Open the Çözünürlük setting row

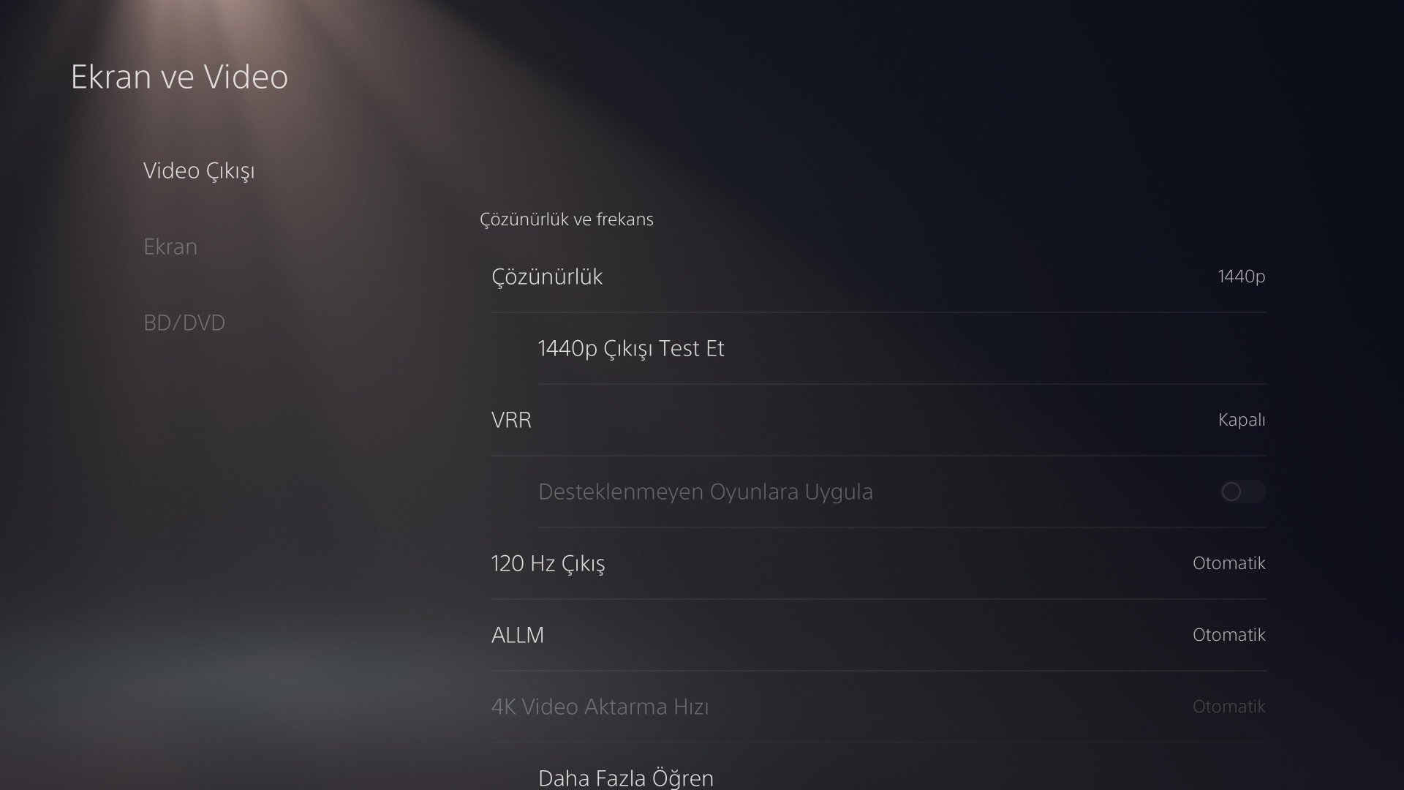[x=878, y=276]
